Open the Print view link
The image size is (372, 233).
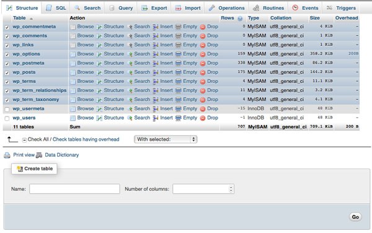tap(24, 155)
